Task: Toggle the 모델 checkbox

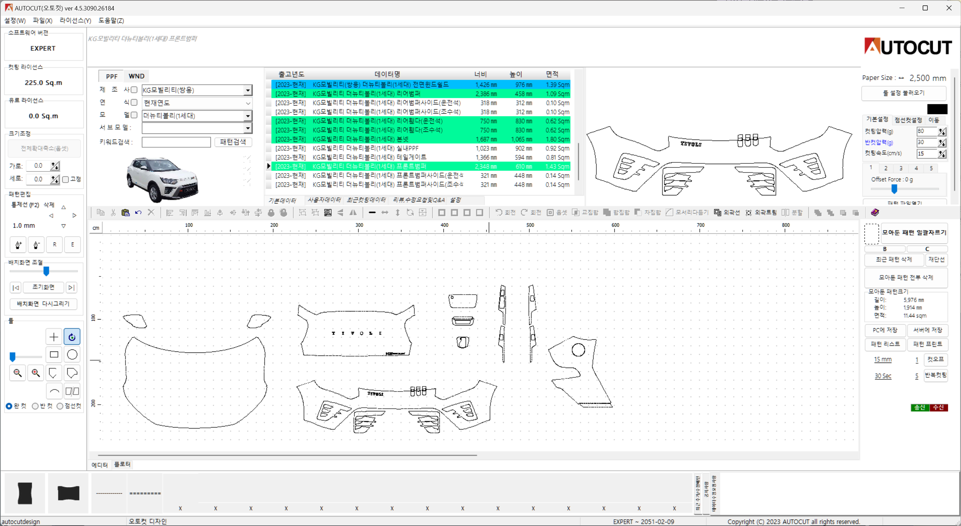Action: click(x=134, y=115)
